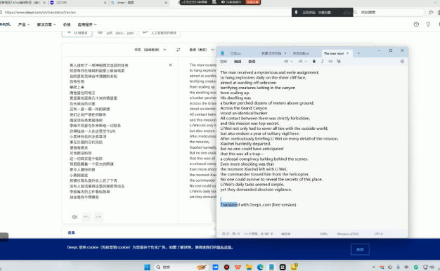Screen dimensions: 440x271
Task: Insert a link using Notepad toolbar icon
Action: point(330,61)
